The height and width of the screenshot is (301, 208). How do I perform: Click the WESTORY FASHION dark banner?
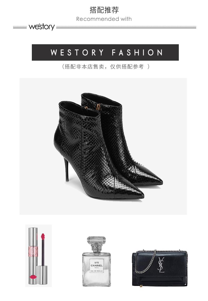(105, 52)
